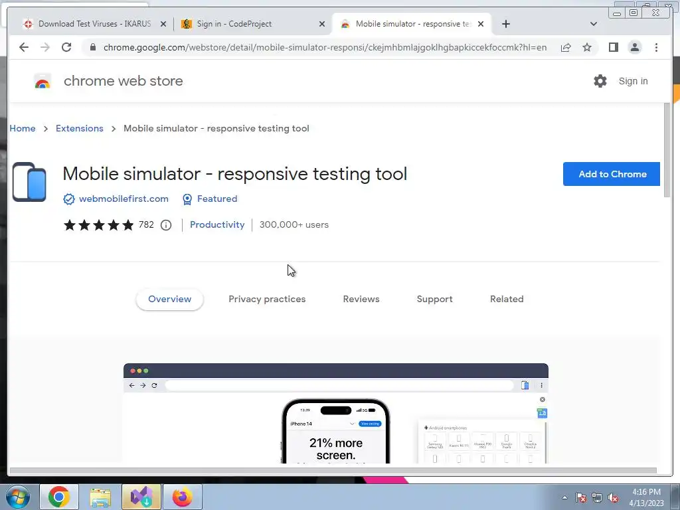Open the Related tab
This screenshot has height=510, width=680.
pyautogui.click(x=507, y=299)
